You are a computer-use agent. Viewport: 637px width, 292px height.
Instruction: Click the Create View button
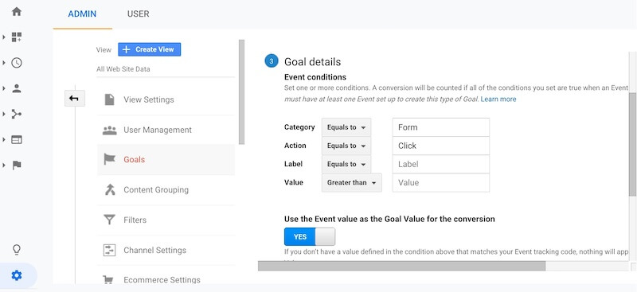tap(150, 49)
